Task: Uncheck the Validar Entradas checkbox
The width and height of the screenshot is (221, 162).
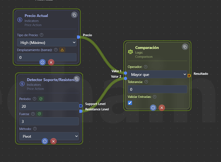Action: point(130,103)
